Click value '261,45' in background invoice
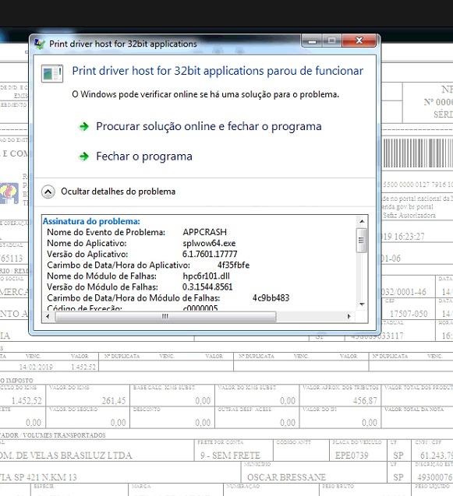Image resolution: width=453 pixels, height=496 pixels. tap(114, 401)
